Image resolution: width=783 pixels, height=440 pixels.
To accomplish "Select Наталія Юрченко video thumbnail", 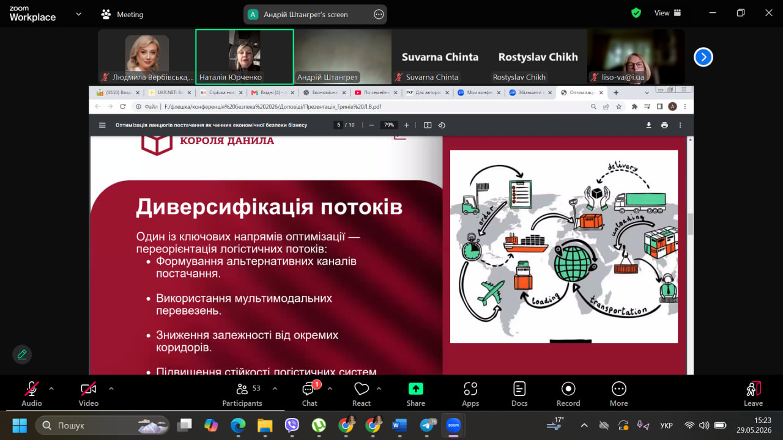I will pos(245,57).
